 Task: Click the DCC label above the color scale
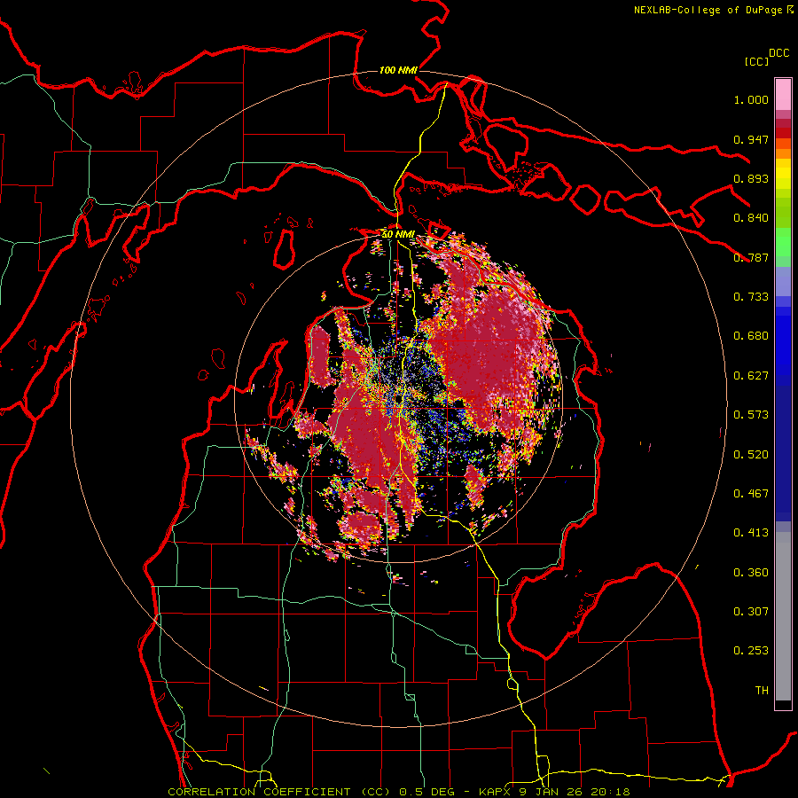[x=779, y=53]
